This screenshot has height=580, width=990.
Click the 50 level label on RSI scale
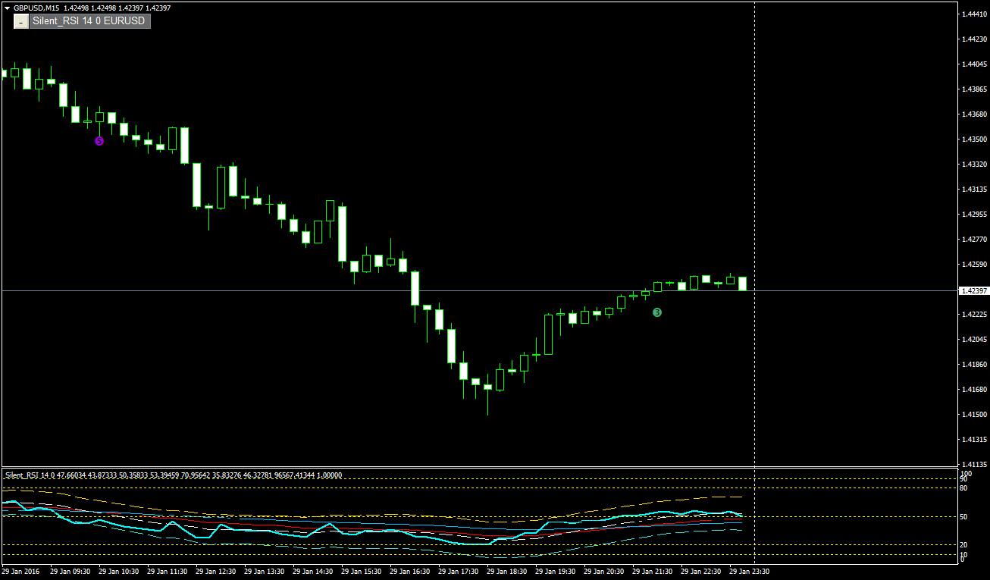(964, 517)
